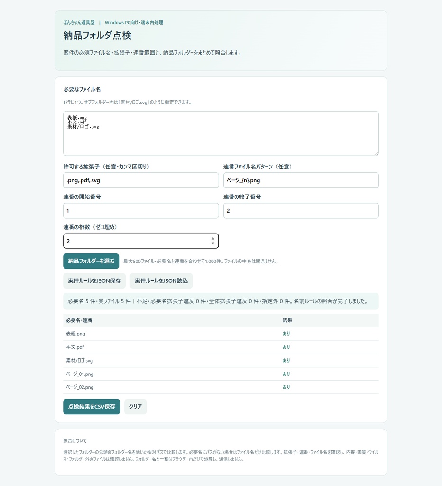Click the Windows PC向け・端末内処理 label
Viewport: 442px width, 486px height.
134,23
